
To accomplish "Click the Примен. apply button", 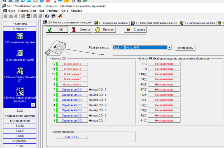I will 105,30.
